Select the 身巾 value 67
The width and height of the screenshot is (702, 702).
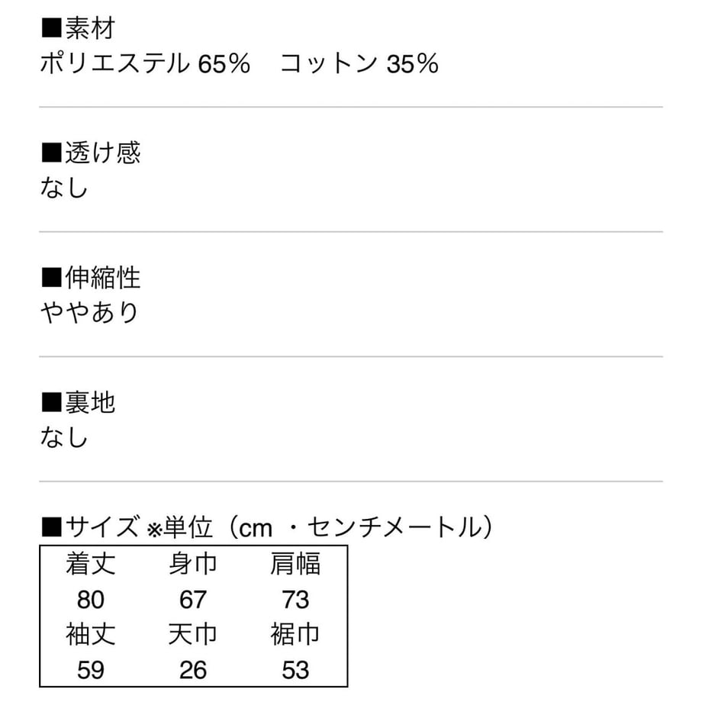(x=193, y=600)
